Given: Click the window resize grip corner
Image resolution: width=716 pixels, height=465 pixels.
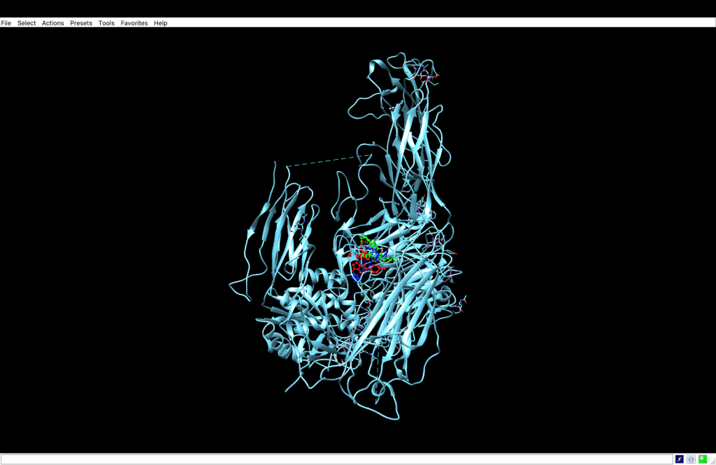Looking at the screenshot, I should [712, 461].
